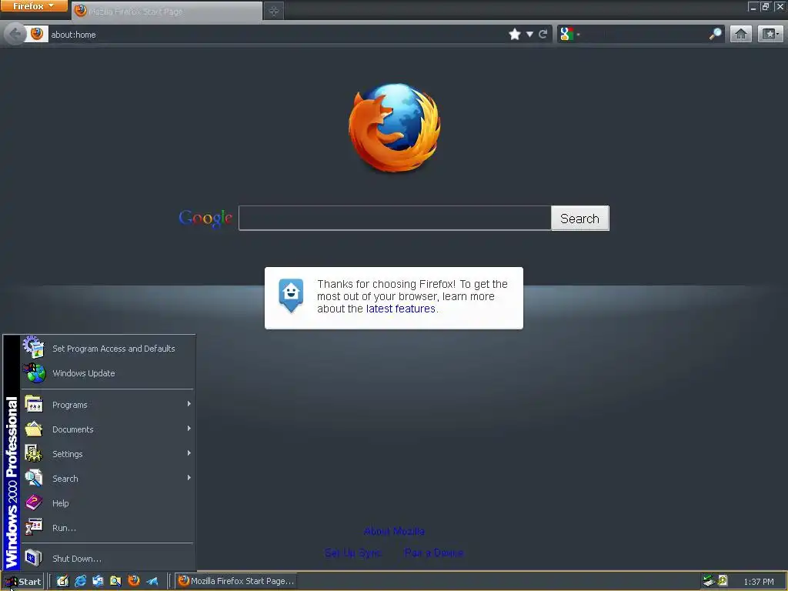Click the second system tray icon beside the clock
This screenshot has height=591, width=788.
(x=723, y=581)
